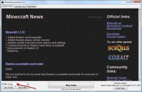Click the Minecraft launcher cube icon in title bar
This screenshot has width=142, height=92.
[2, 2]
